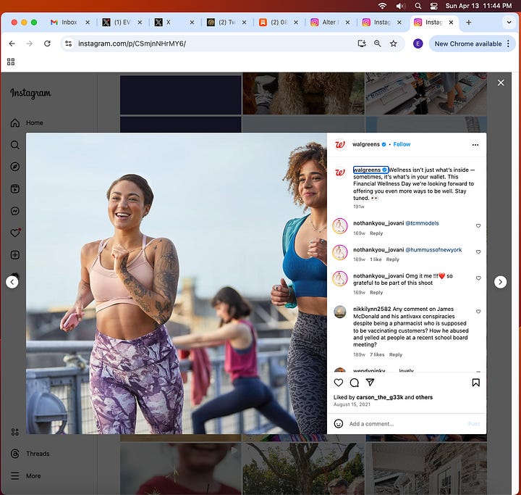
Task: Share the post with paper plane icon
Action: [x=370, y=382]
